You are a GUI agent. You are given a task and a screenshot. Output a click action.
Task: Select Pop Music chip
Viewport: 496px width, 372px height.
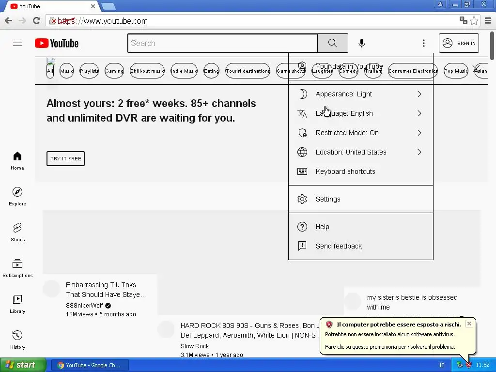pos(456,71)
